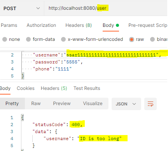Open the response Cookies tab
Image resolution: width=168 pixels, height=151 pixels.
click(x=26, y=88)
